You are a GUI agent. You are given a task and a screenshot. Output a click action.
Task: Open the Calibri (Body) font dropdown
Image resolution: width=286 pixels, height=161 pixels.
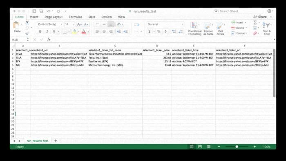50,24
